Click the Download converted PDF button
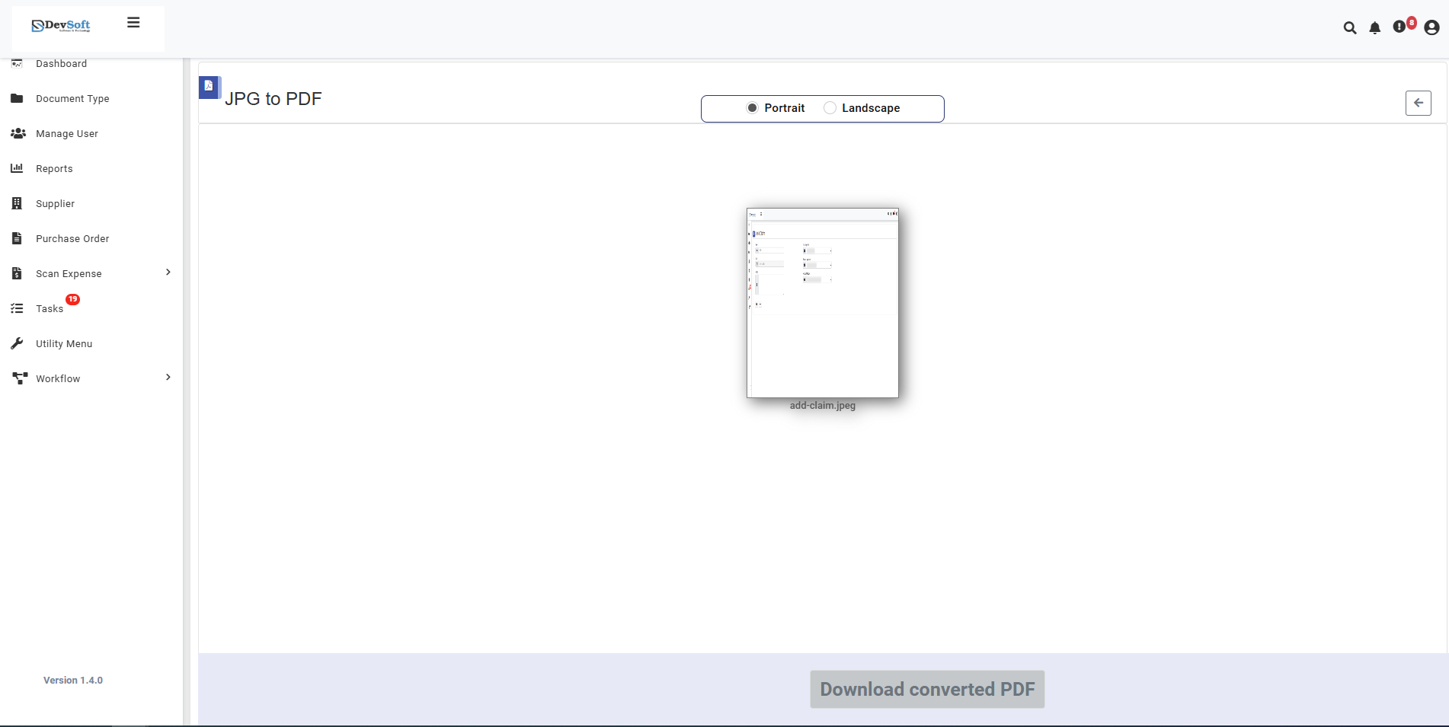 926,689
